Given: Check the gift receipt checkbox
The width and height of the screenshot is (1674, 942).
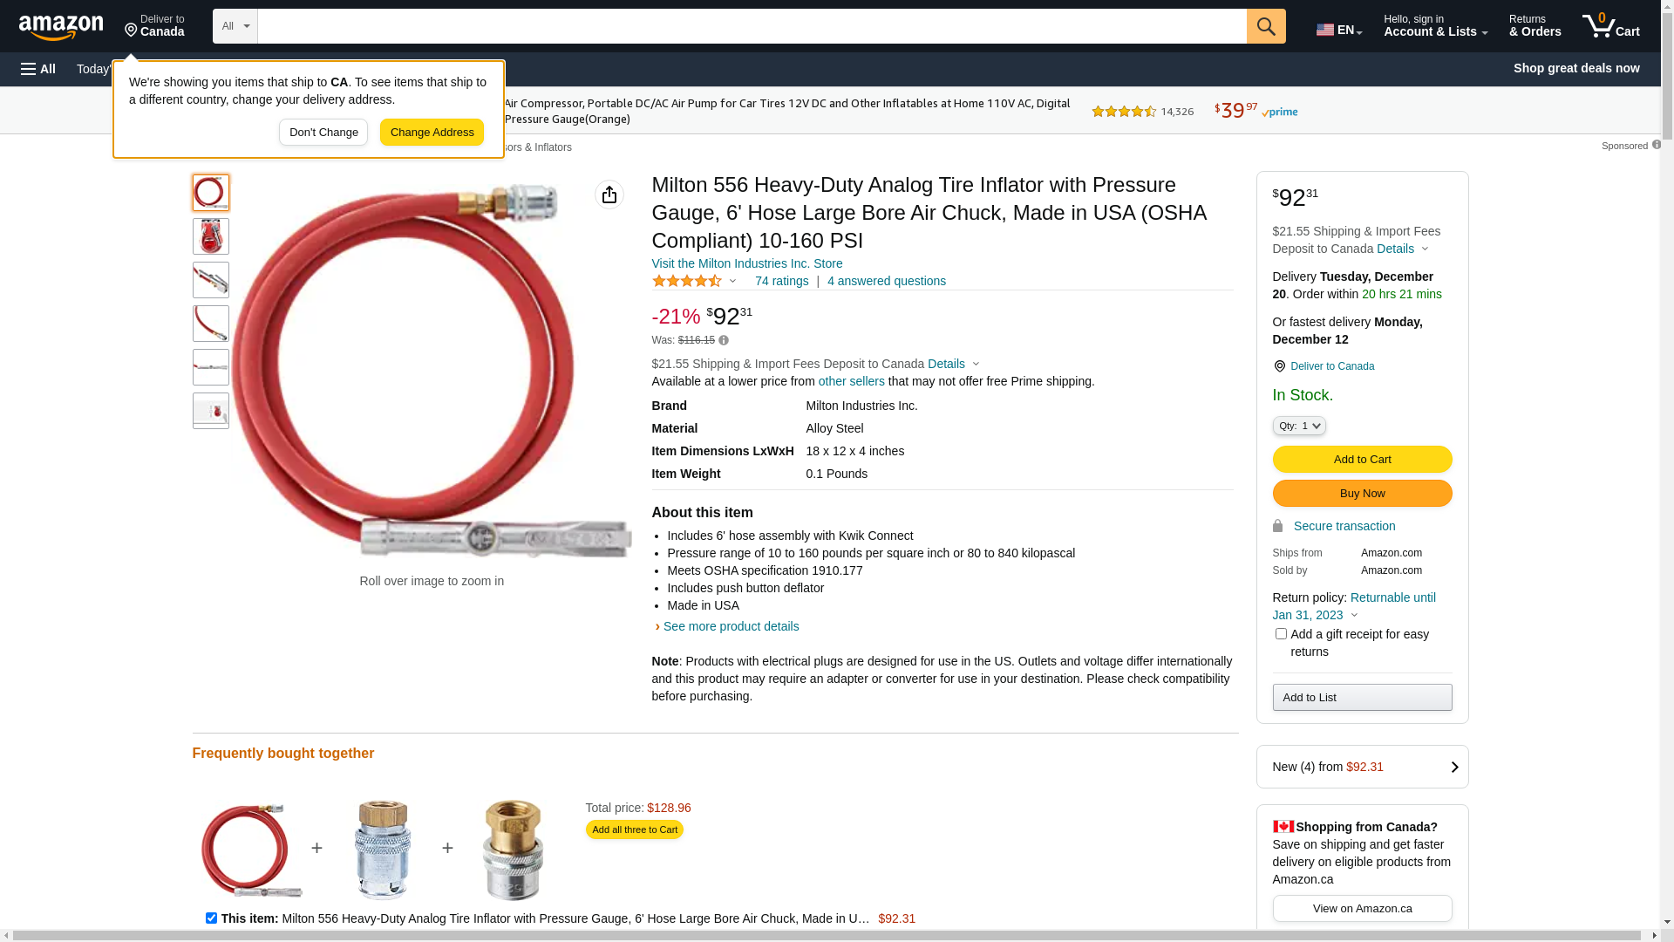Looking at the screenshot, I should click(1281, 634).
